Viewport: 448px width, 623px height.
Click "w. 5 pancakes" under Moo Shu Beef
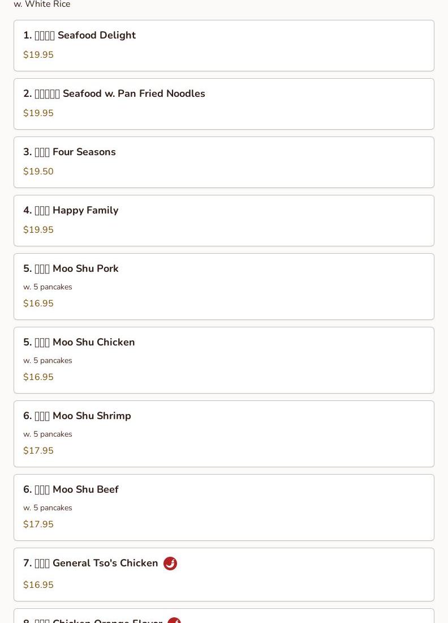48,507
